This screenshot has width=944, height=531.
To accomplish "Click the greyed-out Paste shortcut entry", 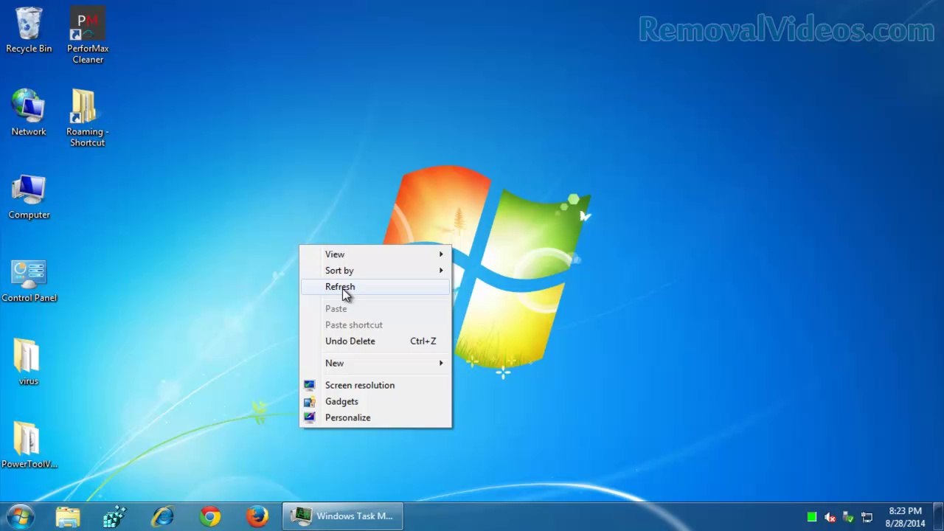I will tap(375, 325).
